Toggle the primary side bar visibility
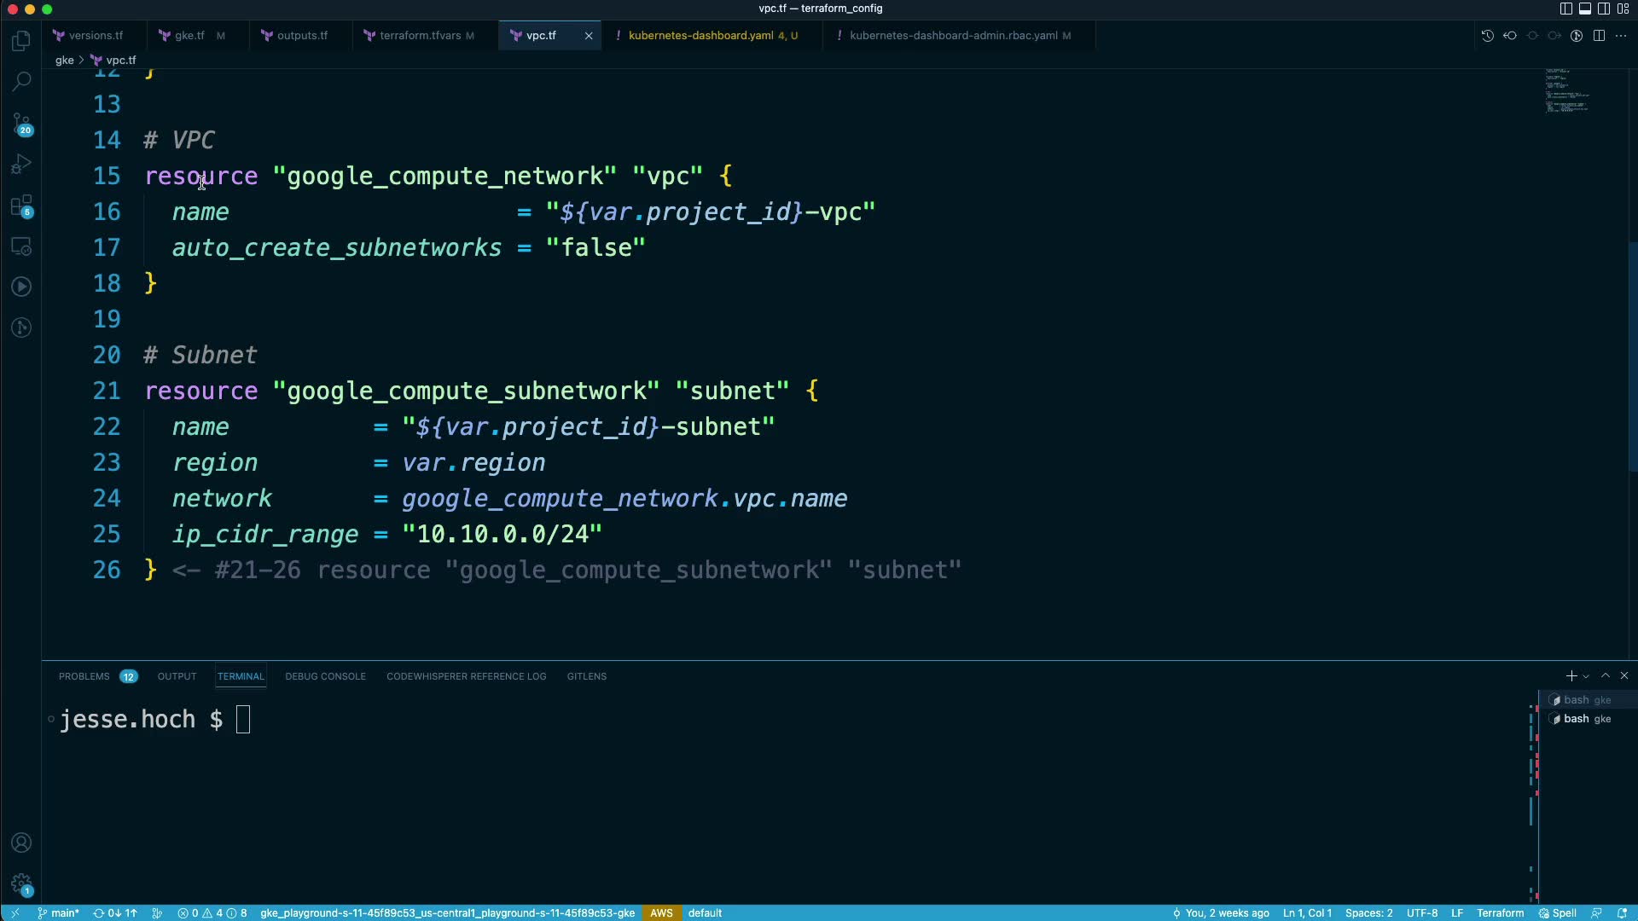Screen dimensions: 1638x921 point(1565,9)
